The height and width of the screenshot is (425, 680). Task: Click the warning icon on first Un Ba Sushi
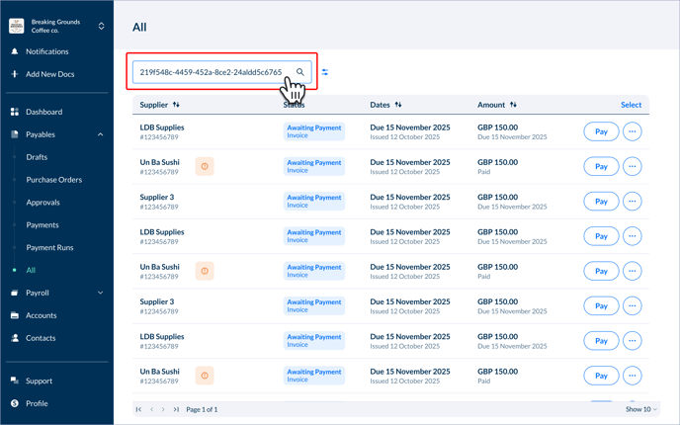point(205,166)
